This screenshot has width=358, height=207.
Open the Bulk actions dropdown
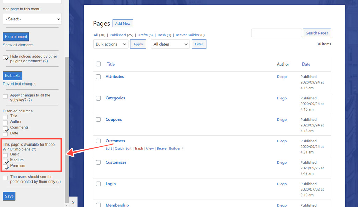(110, 44)
